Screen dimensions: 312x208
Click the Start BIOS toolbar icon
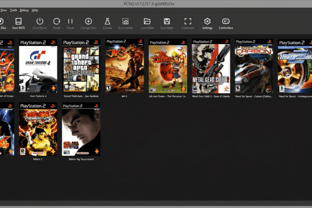point(18,21)
